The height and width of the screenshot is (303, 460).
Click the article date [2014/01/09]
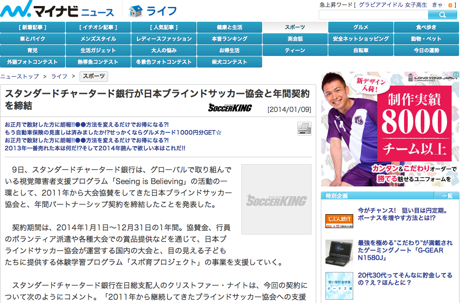click(x=289, y=110)
